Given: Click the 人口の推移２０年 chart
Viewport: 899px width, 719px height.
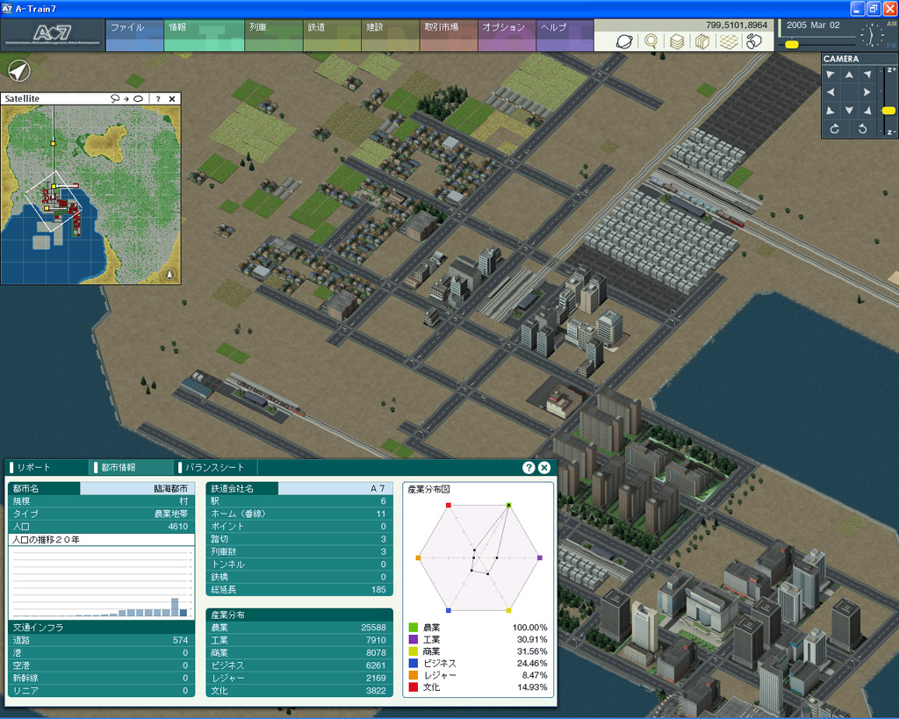Looking at the screenshot, I should 102,583.
